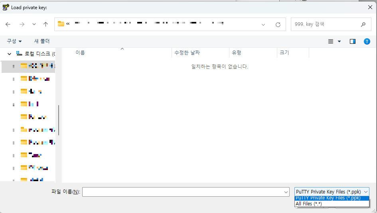Screen dimensions: 377x213
Task: Expand address bar history dropdown
Action: tap(263, 24)
